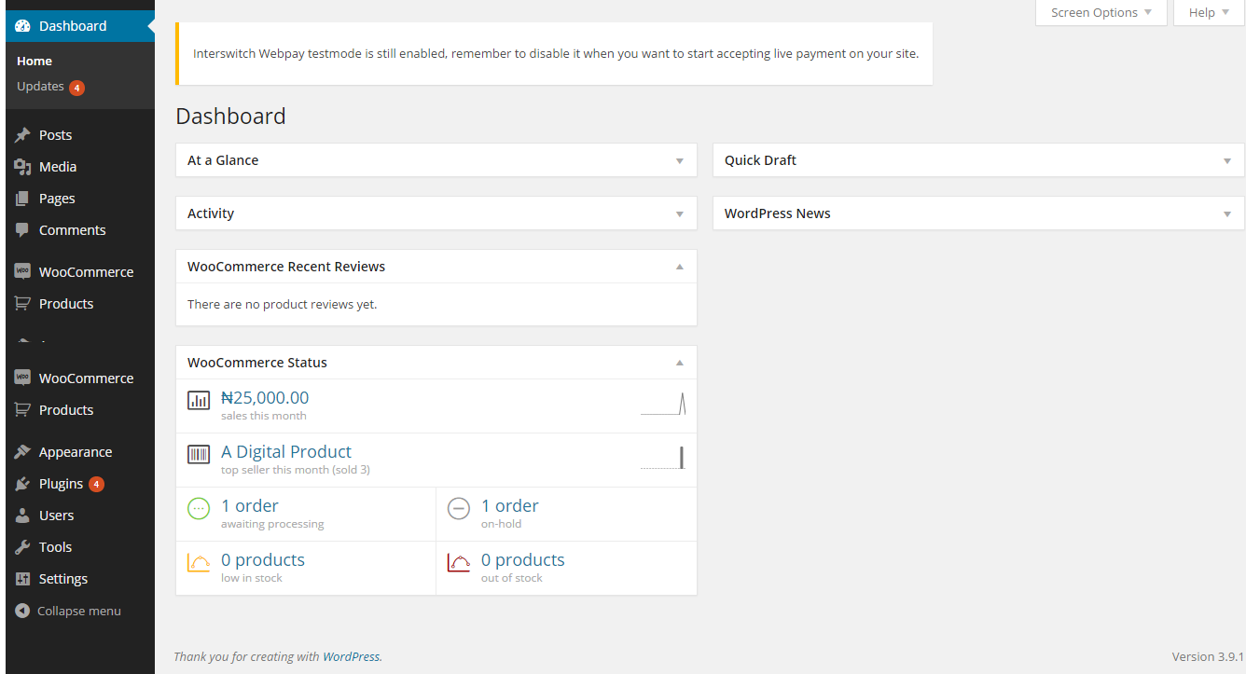This screenshot has height=674, width=1246.
Task: Click the Users person icon
Action: click(x=22, y=516)
